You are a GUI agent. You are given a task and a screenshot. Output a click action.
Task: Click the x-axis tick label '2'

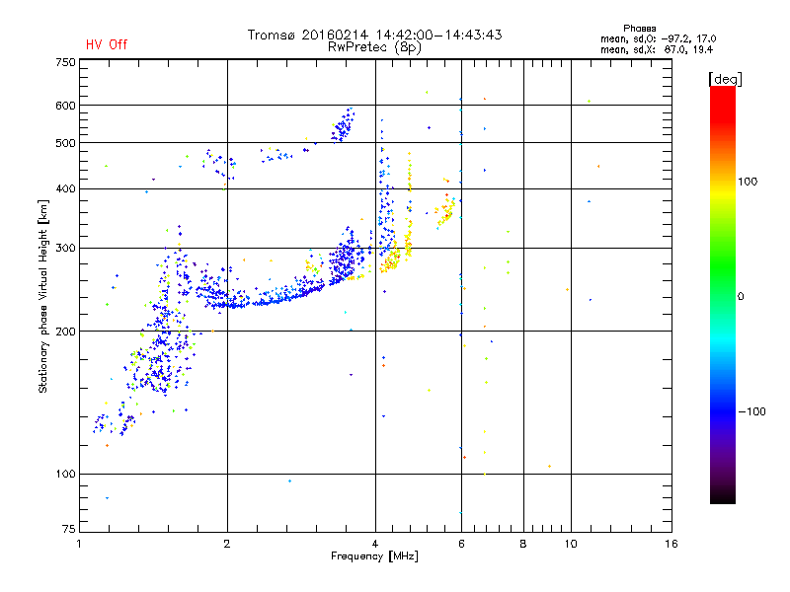click(227, 544)
